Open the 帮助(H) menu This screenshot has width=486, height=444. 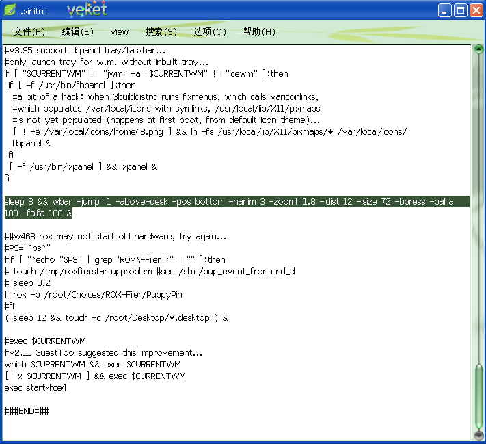[259, 31]
